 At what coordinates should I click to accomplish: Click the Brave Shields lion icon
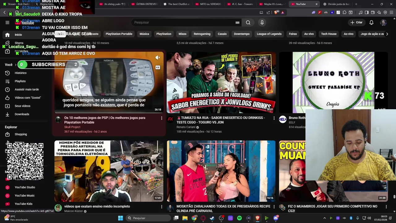276,12
